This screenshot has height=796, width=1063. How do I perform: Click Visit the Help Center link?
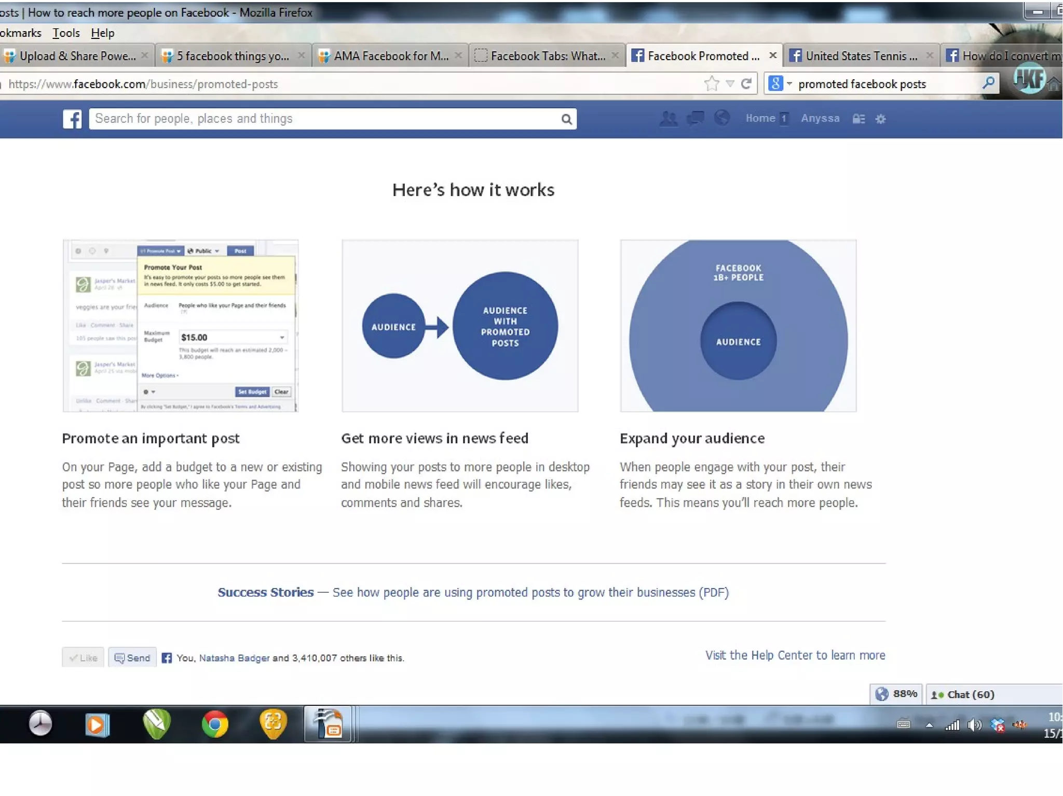pyautogui.click(x=795, y=655)
